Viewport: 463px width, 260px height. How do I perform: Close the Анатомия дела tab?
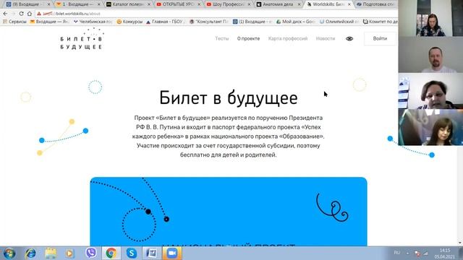coord(299,4)
